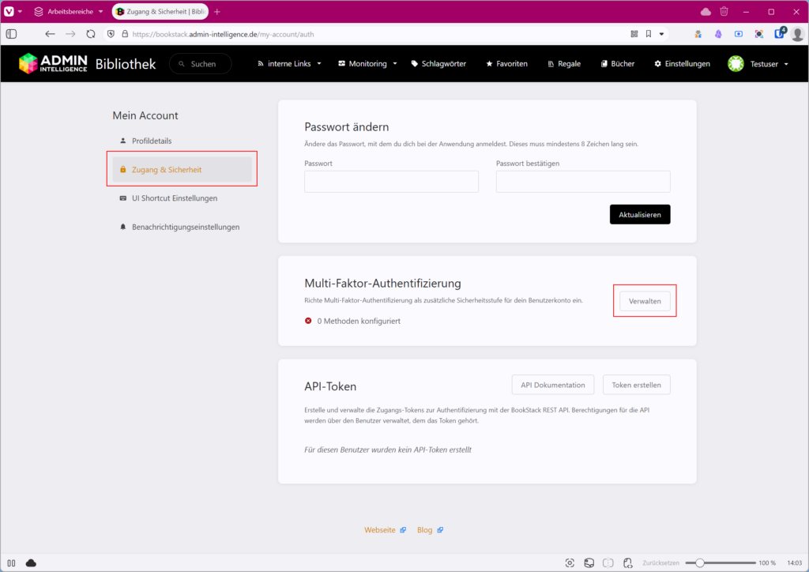
Task: Follow the Webseite link in the footer
Action: pos(380,530)
